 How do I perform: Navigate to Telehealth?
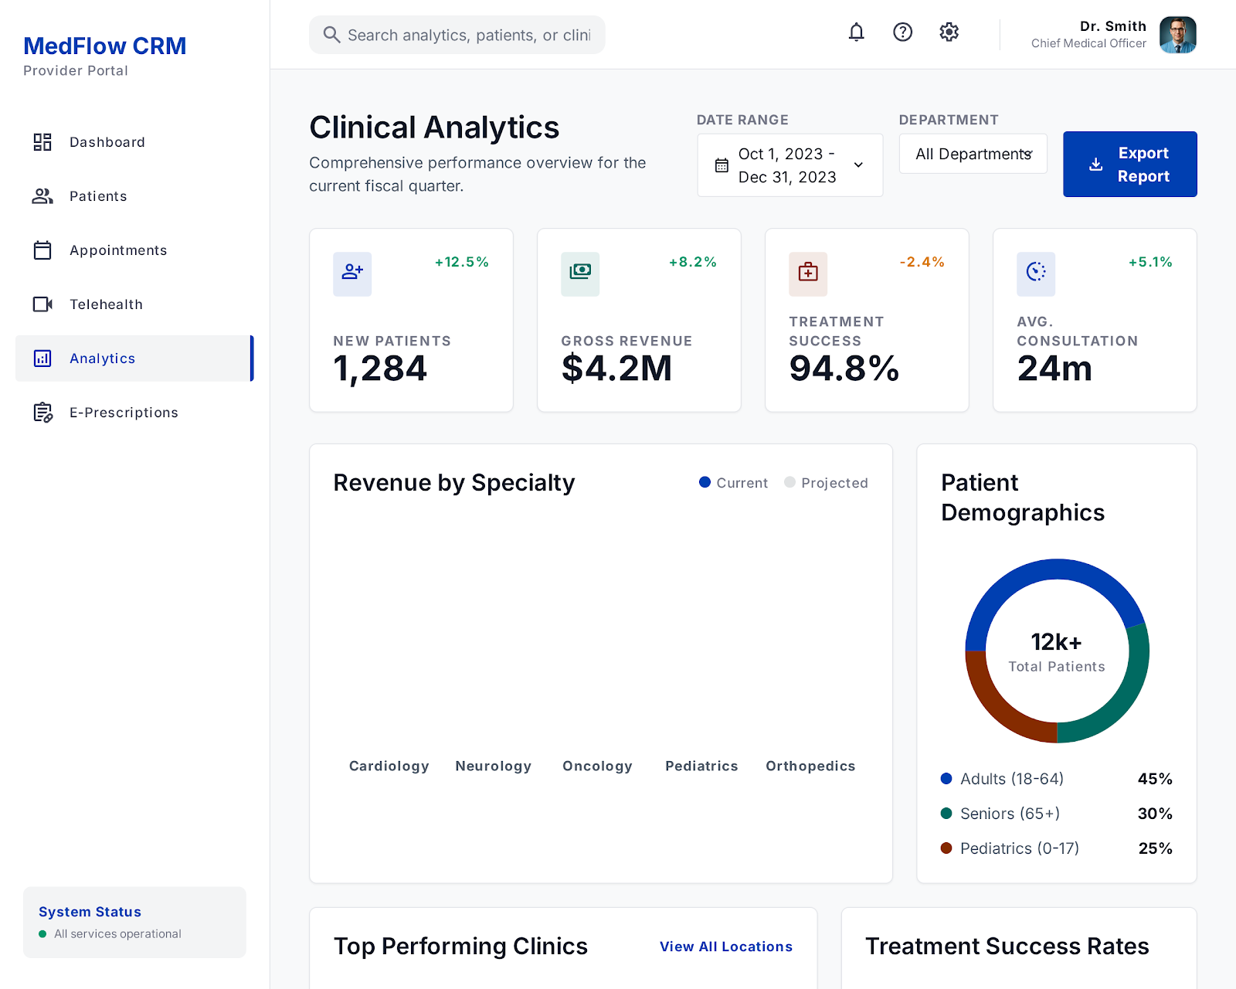(134, 304)
